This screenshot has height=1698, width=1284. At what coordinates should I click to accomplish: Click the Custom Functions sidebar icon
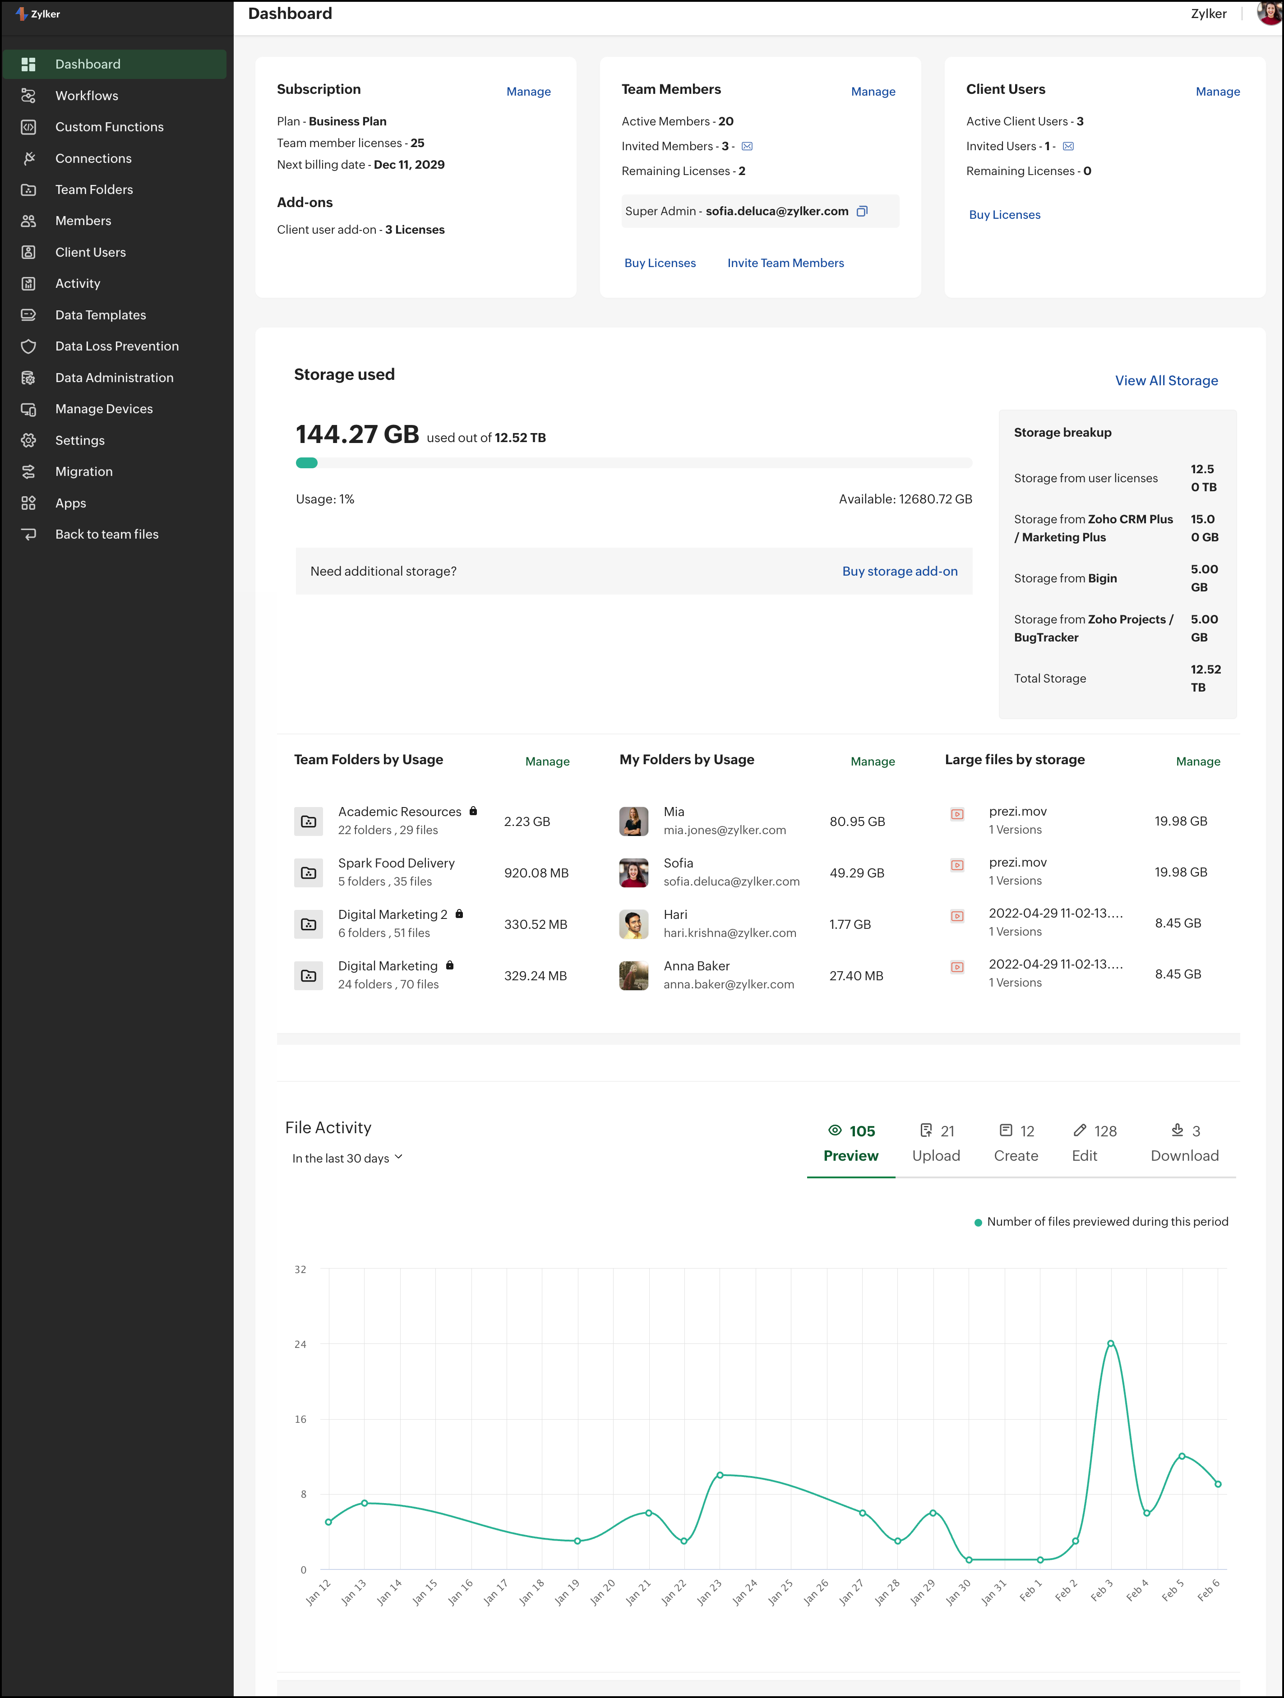[x=28, y=127]
